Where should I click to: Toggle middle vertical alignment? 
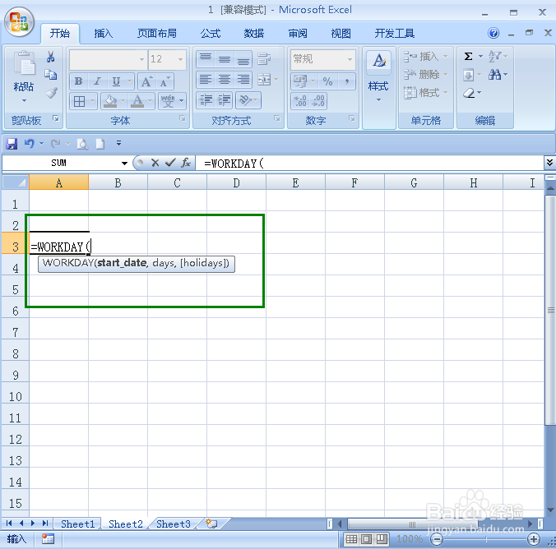(x=224, y=58)
